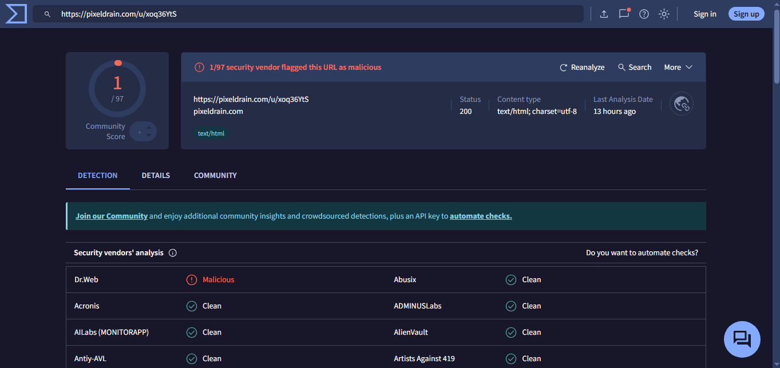Click the clean checkmark for Artists Against 419
Screen dimensions: 780x368
[x=511, y=359]
